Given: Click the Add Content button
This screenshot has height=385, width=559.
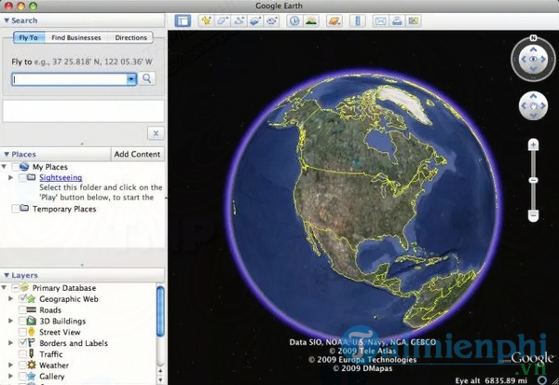Looking at the screenshot, I should coord(137,154).
